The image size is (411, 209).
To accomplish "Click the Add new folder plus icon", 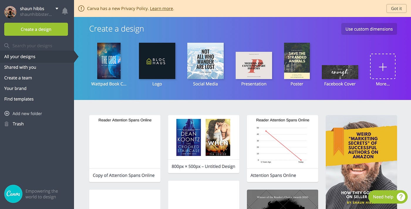I will click(7, 113).
